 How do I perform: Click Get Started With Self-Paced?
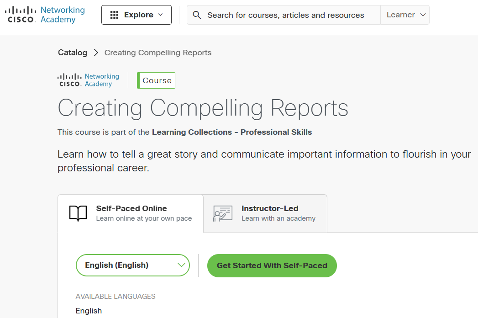pyautogui.click(x=272, y=265)
